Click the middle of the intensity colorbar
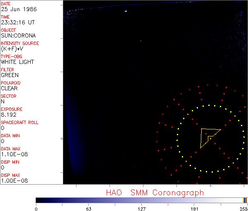248x211 pixels. [141, 200]
